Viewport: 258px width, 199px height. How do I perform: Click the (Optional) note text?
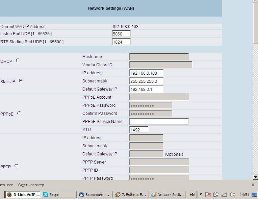click(x=174, y=154)
